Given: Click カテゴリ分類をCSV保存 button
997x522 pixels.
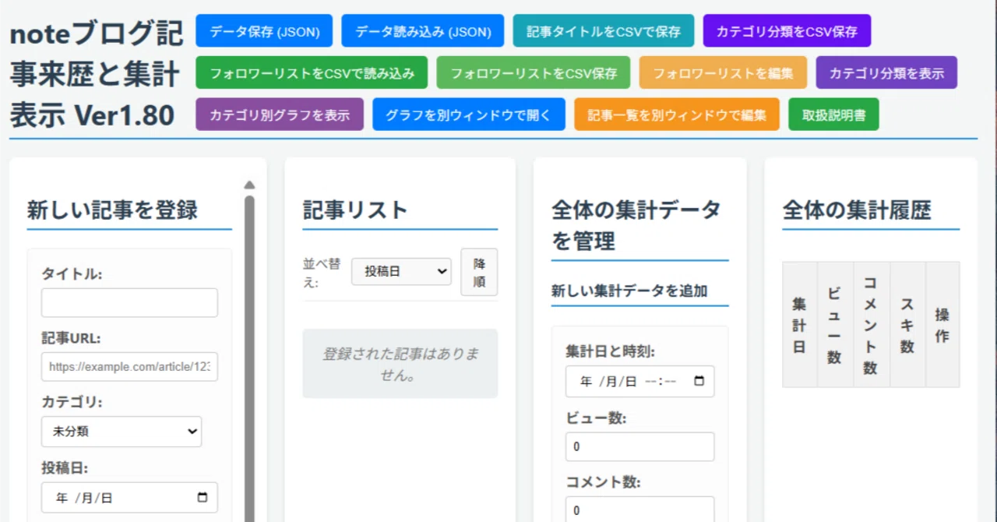Looking at the screenshot, I should pos(787,31).
